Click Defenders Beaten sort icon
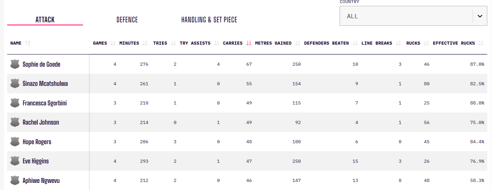This screenshot has height=190, width=491. coord(355,43)
